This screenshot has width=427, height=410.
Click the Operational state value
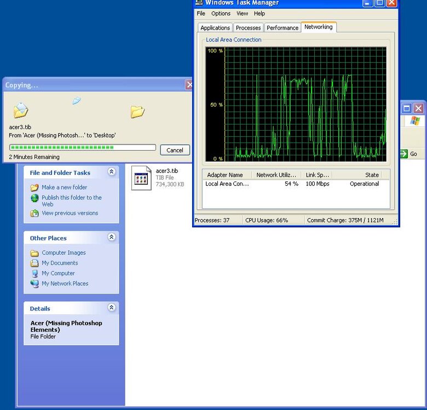click(364, 184)
